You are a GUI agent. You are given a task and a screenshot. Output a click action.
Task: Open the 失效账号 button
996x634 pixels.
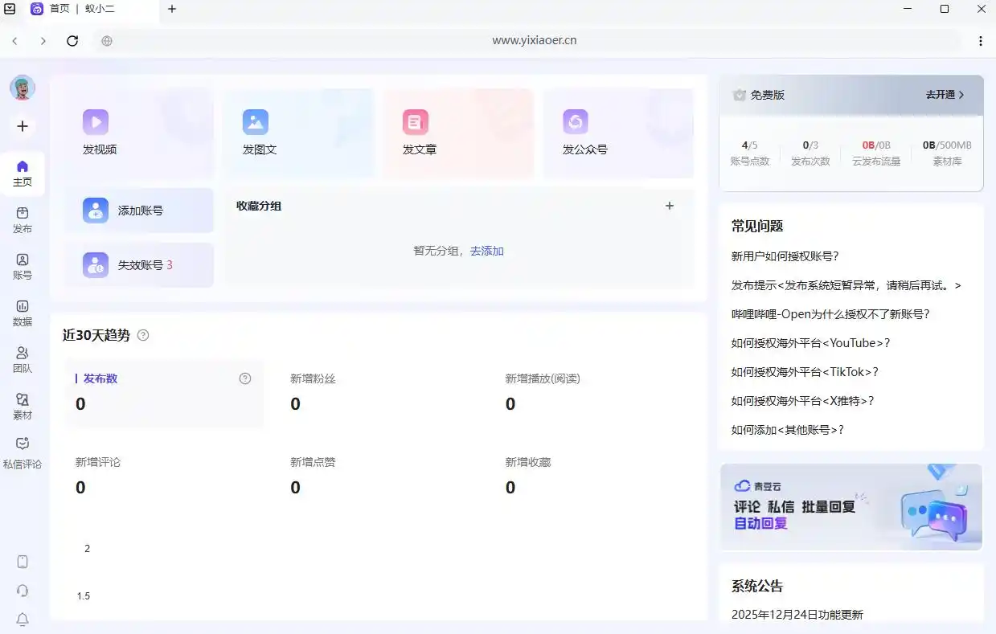click(139, 265)
